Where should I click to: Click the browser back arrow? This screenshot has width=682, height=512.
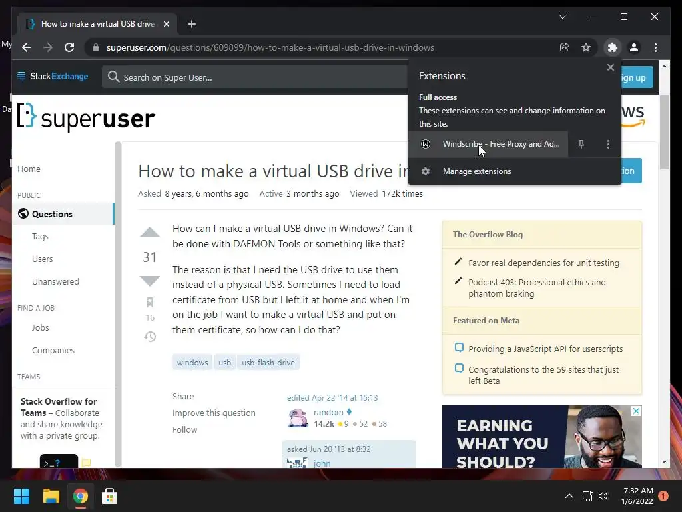pyautogui.click(x=27, y=47)
